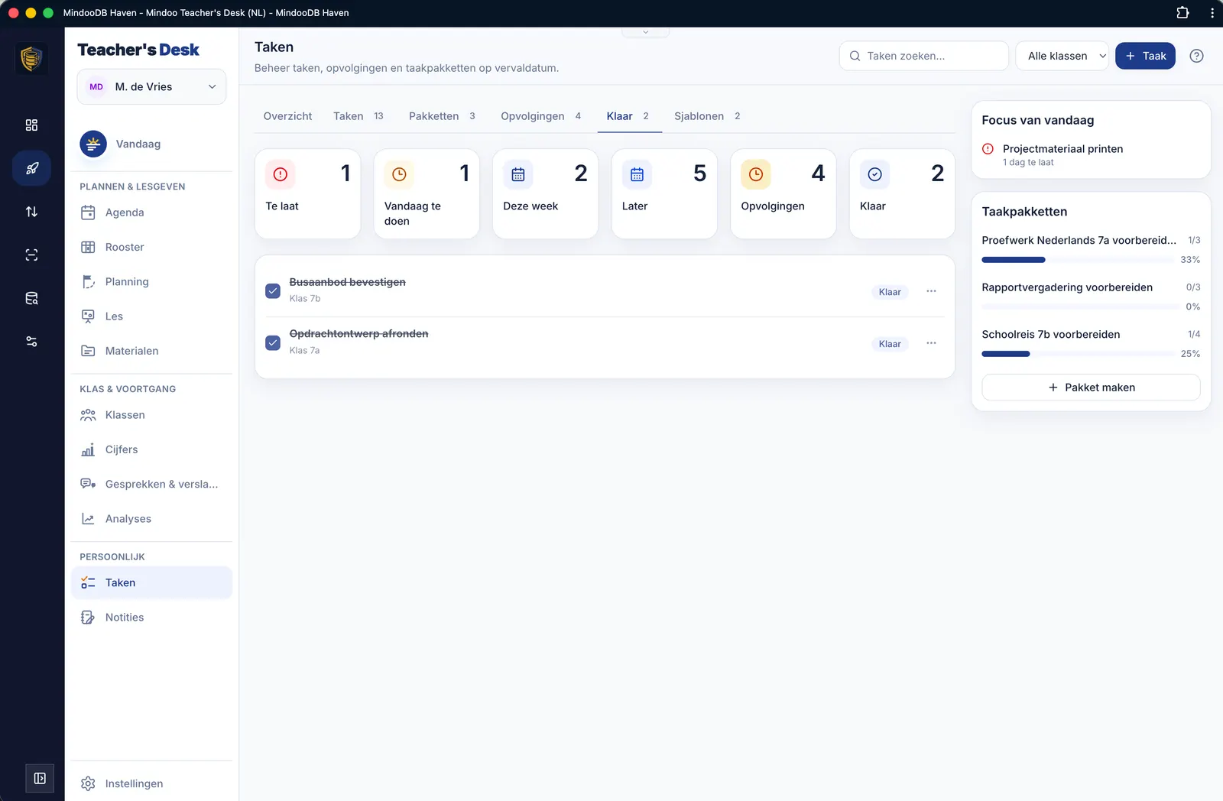Open the MindooDB Haven shield logo
Image resolution: width=1223 pixels, height=801 pixels.
[x=31, y=59]
